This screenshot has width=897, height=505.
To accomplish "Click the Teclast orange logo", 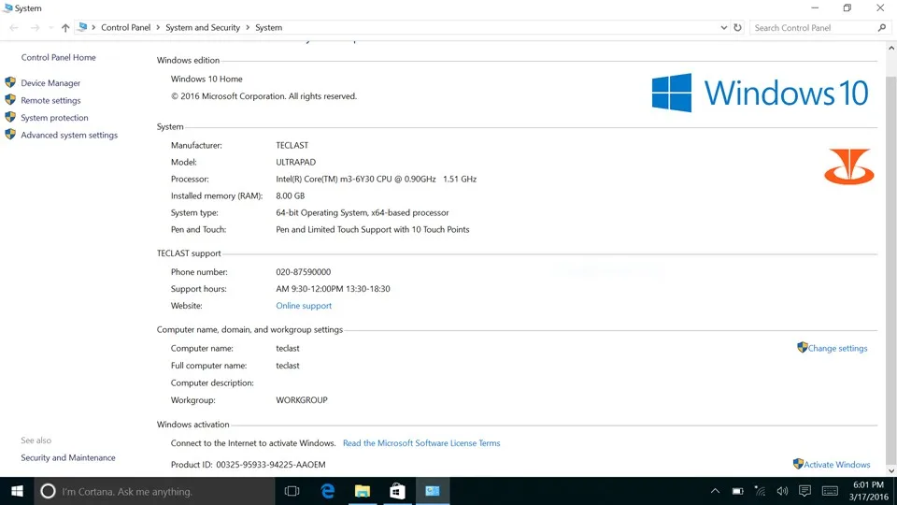I will (x=849, y=166).
